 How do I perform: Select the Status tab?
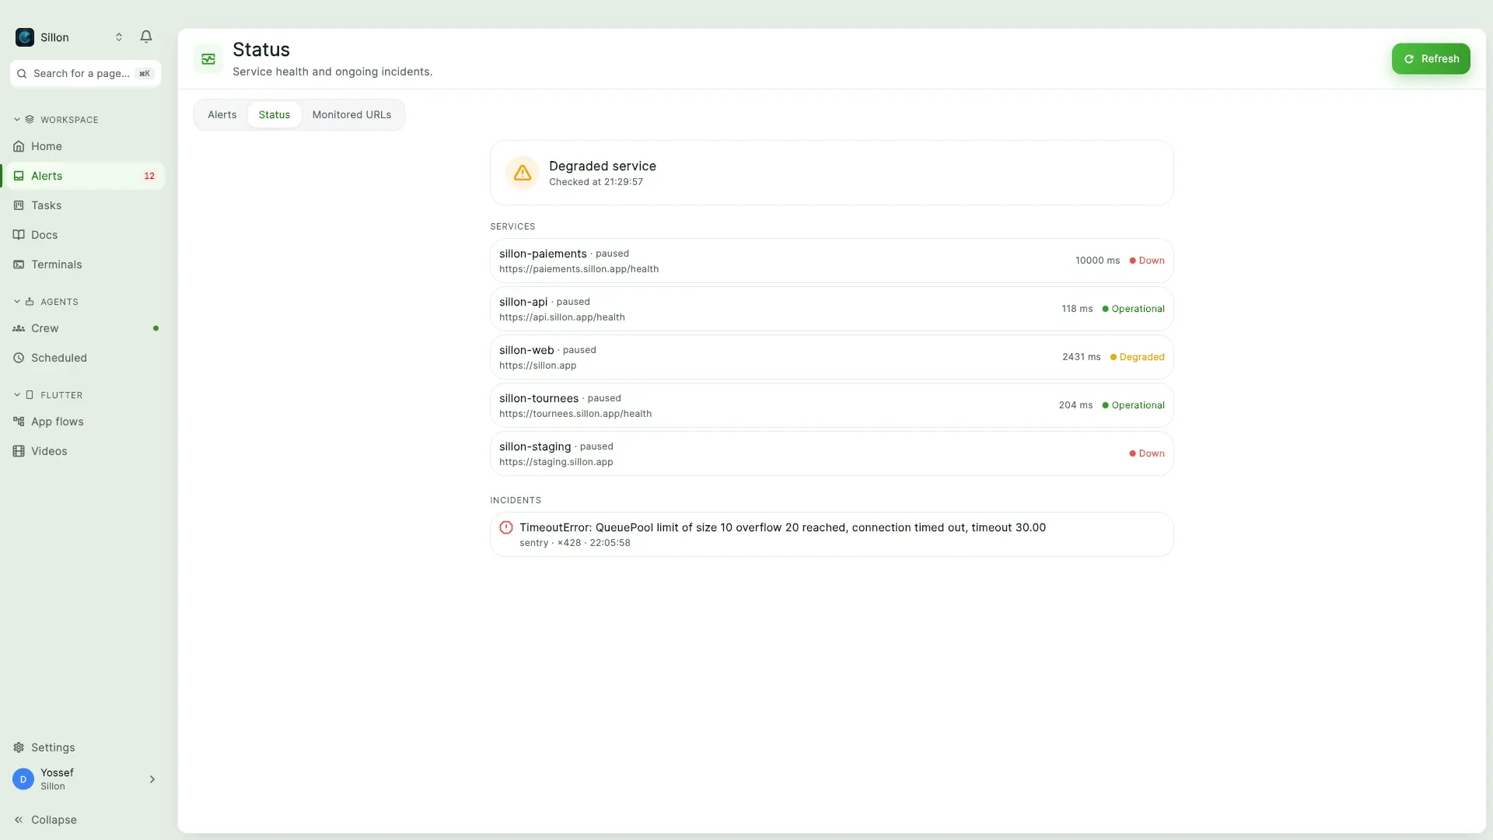tap(274, 115)
